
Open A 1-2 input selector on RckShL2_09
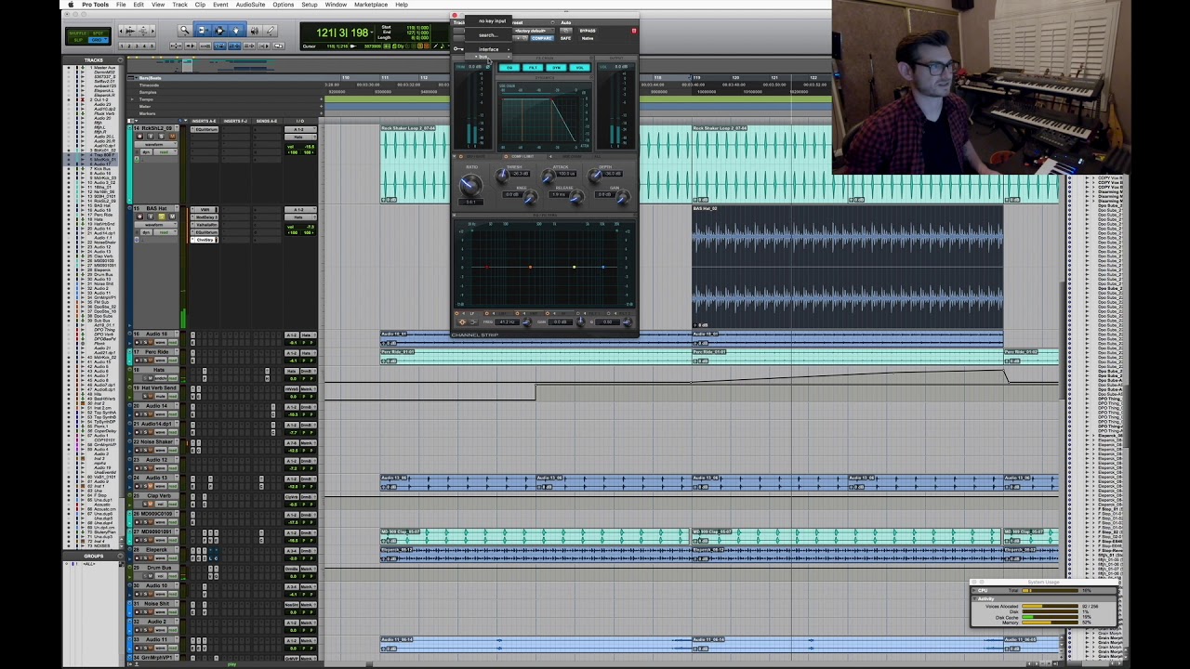(x=300, y=129)
